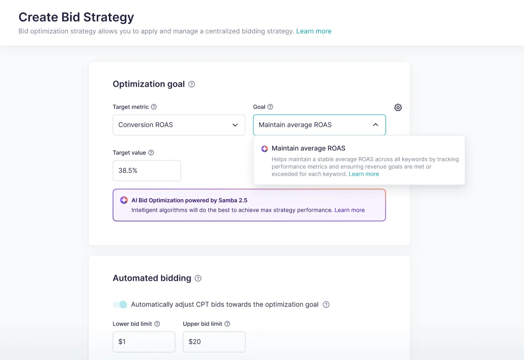The image size is (524, 360).
Task: Click the Target value field showing 38.5%
Action: click(147, 171)
